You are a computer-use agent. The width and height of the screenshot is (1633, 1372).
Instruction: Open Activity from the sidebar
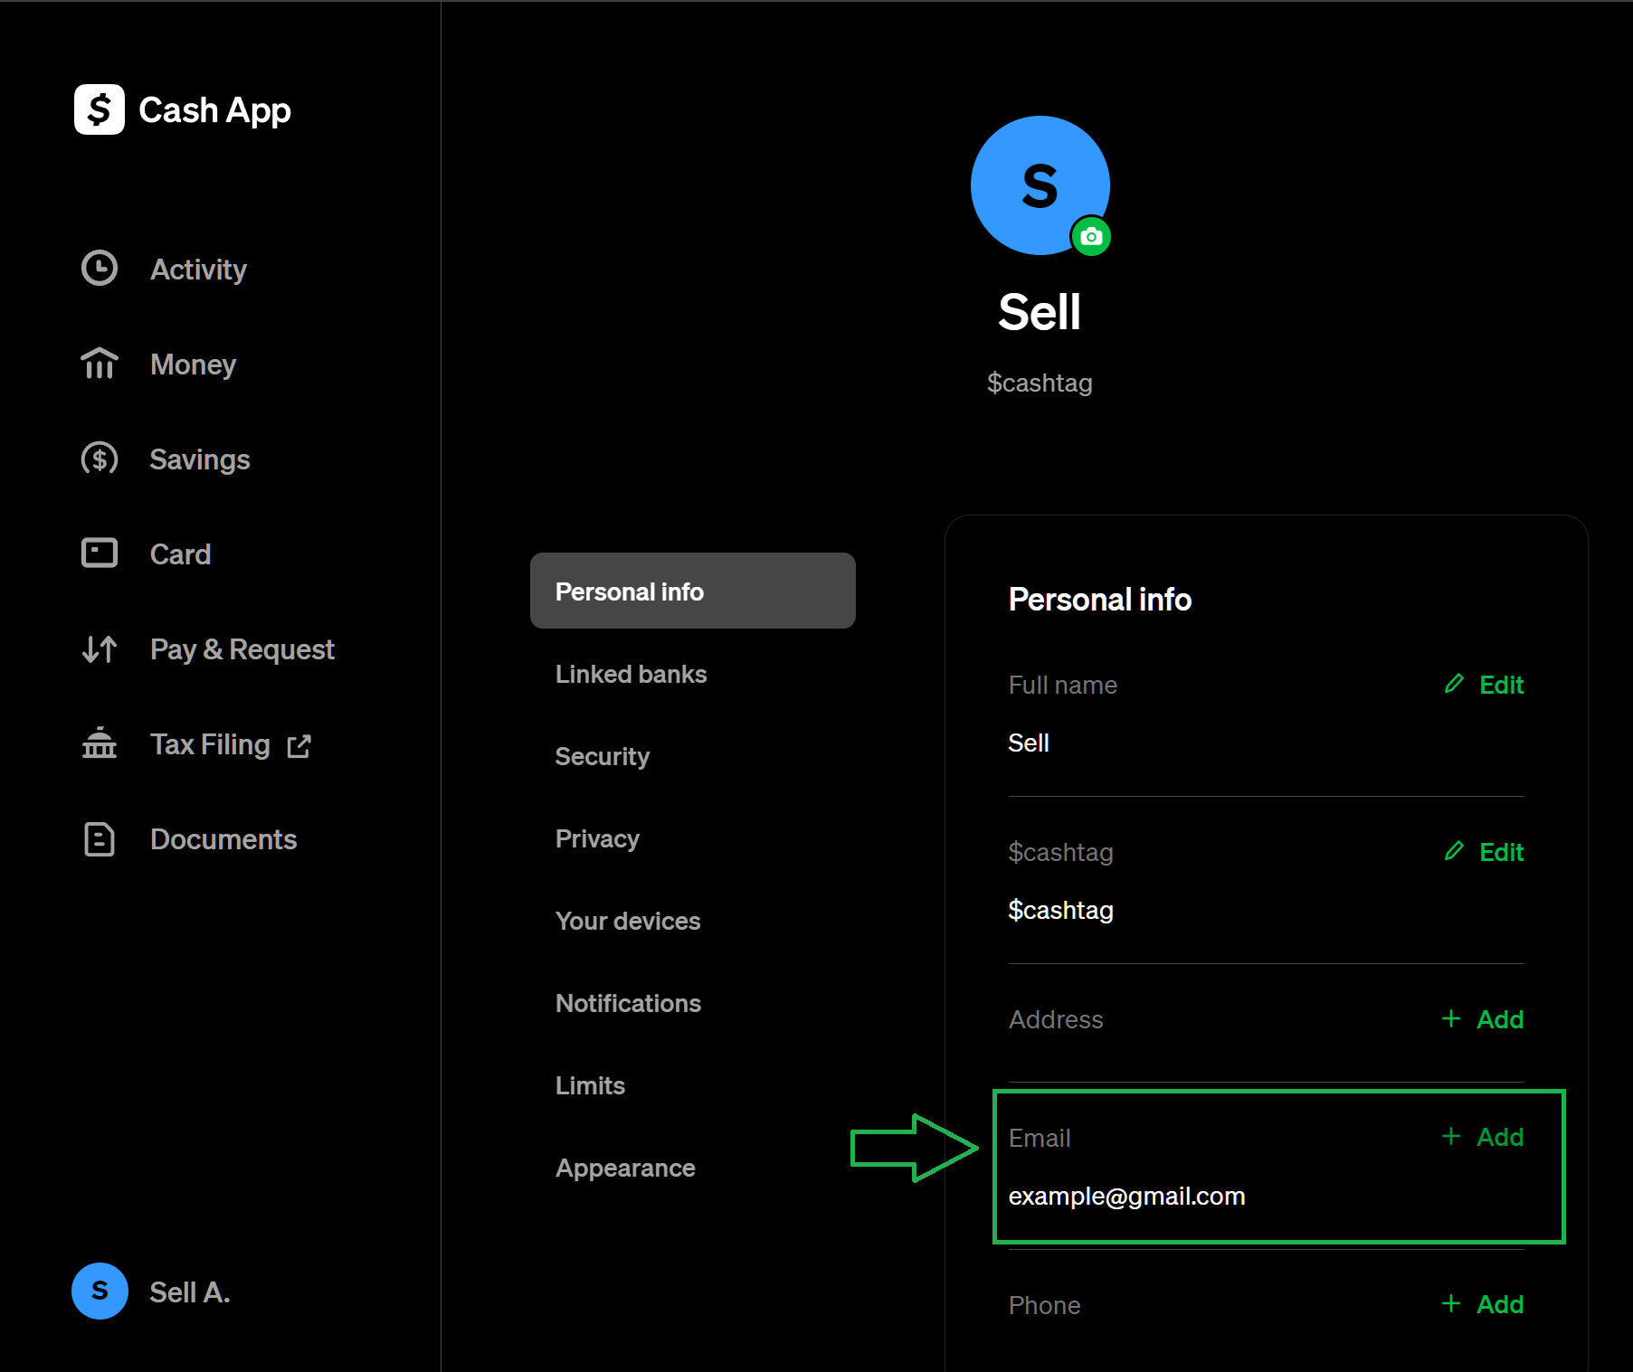197,269
